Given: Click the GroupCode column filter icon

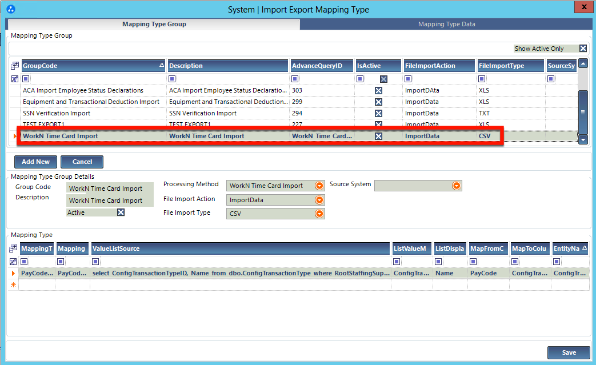Looking at the screenshot, I should click(26, 79).
